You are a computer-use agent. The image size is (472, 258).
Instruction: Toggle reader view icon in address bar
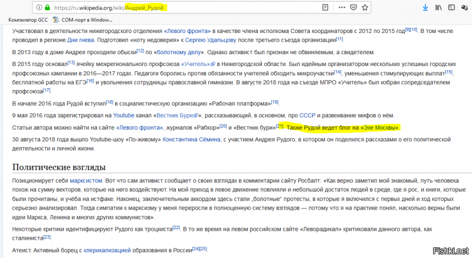(x=325, y=8)
